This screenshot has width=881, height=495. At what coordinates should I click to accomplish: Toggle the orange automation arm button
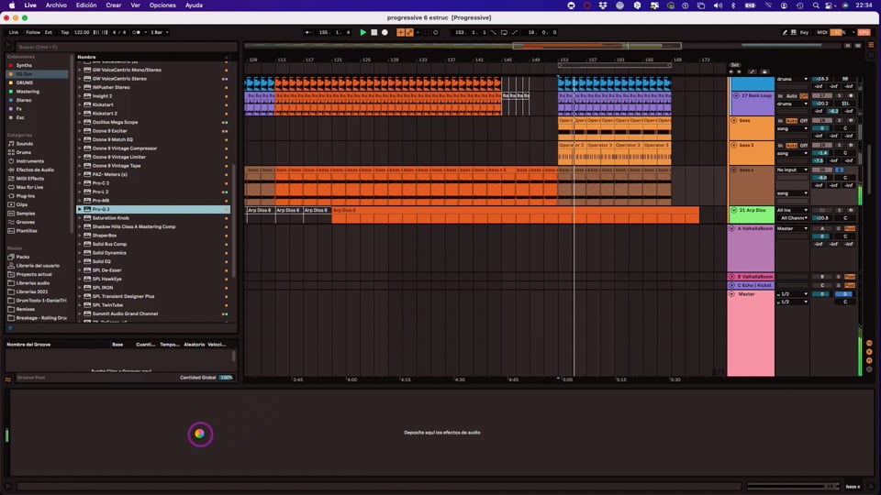click(x=409, y=33)
